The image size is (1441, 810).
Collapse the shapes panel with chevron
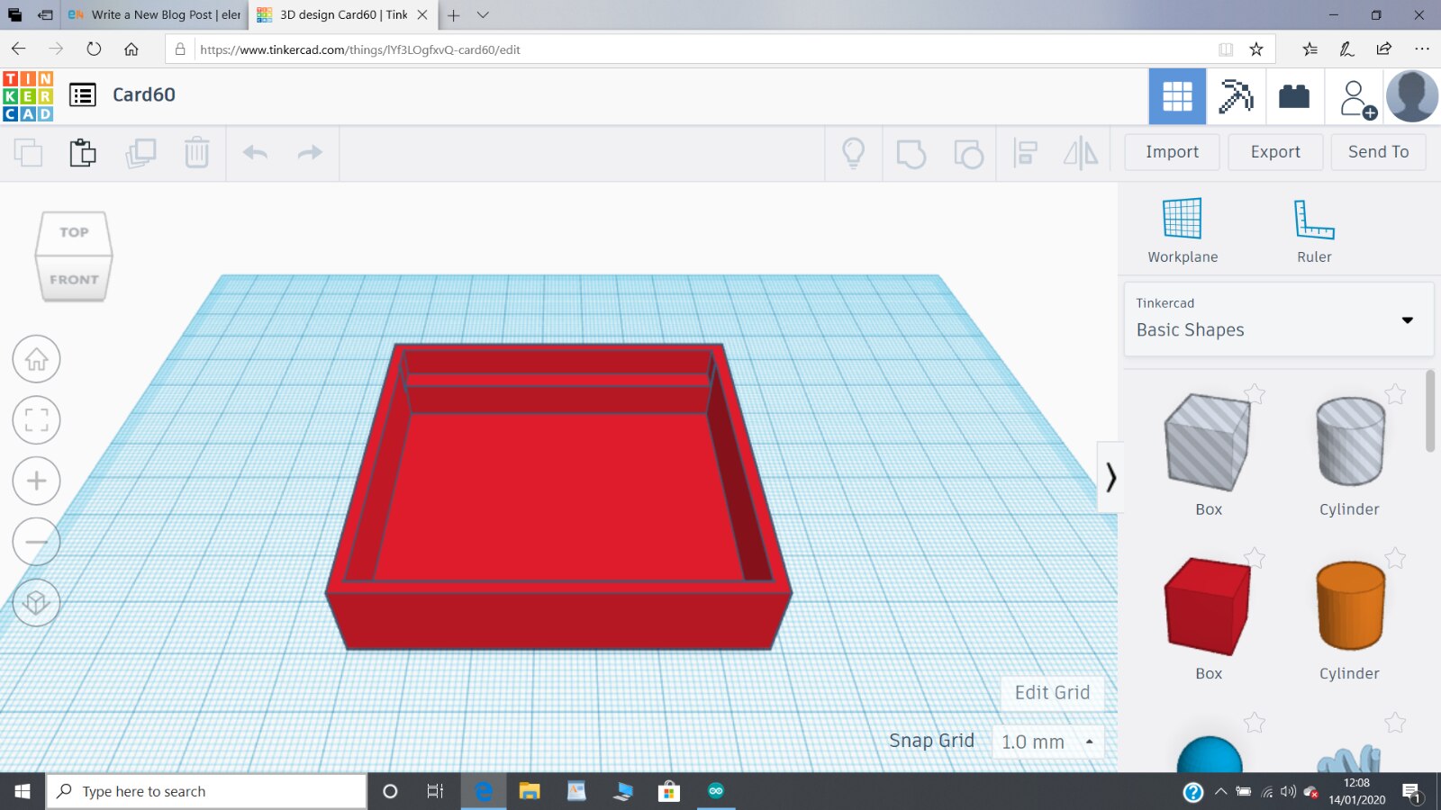point(1110,477)
